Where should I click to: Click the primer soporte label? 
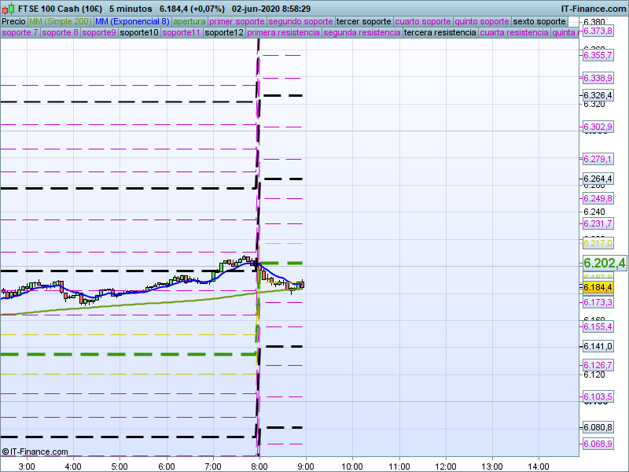(x=237, y=21)
